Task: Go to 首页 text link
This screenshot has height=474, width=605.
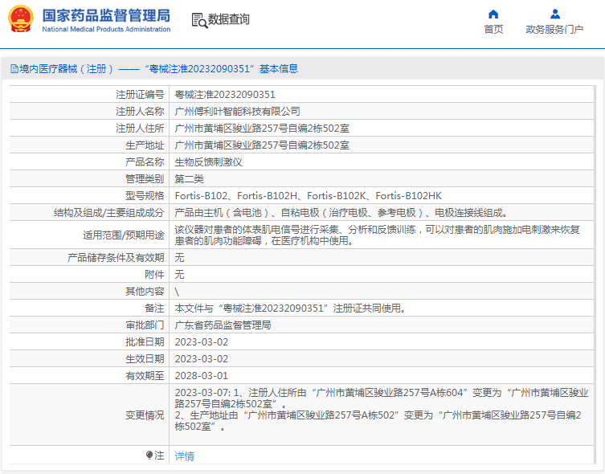Action: (x=493, y=29)
